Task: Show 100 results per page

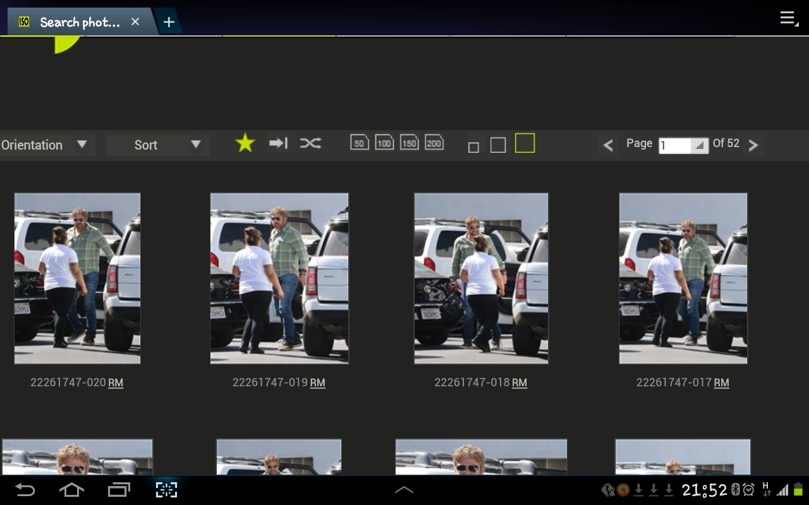Action: pyautogui.click(x=384, y=143)
